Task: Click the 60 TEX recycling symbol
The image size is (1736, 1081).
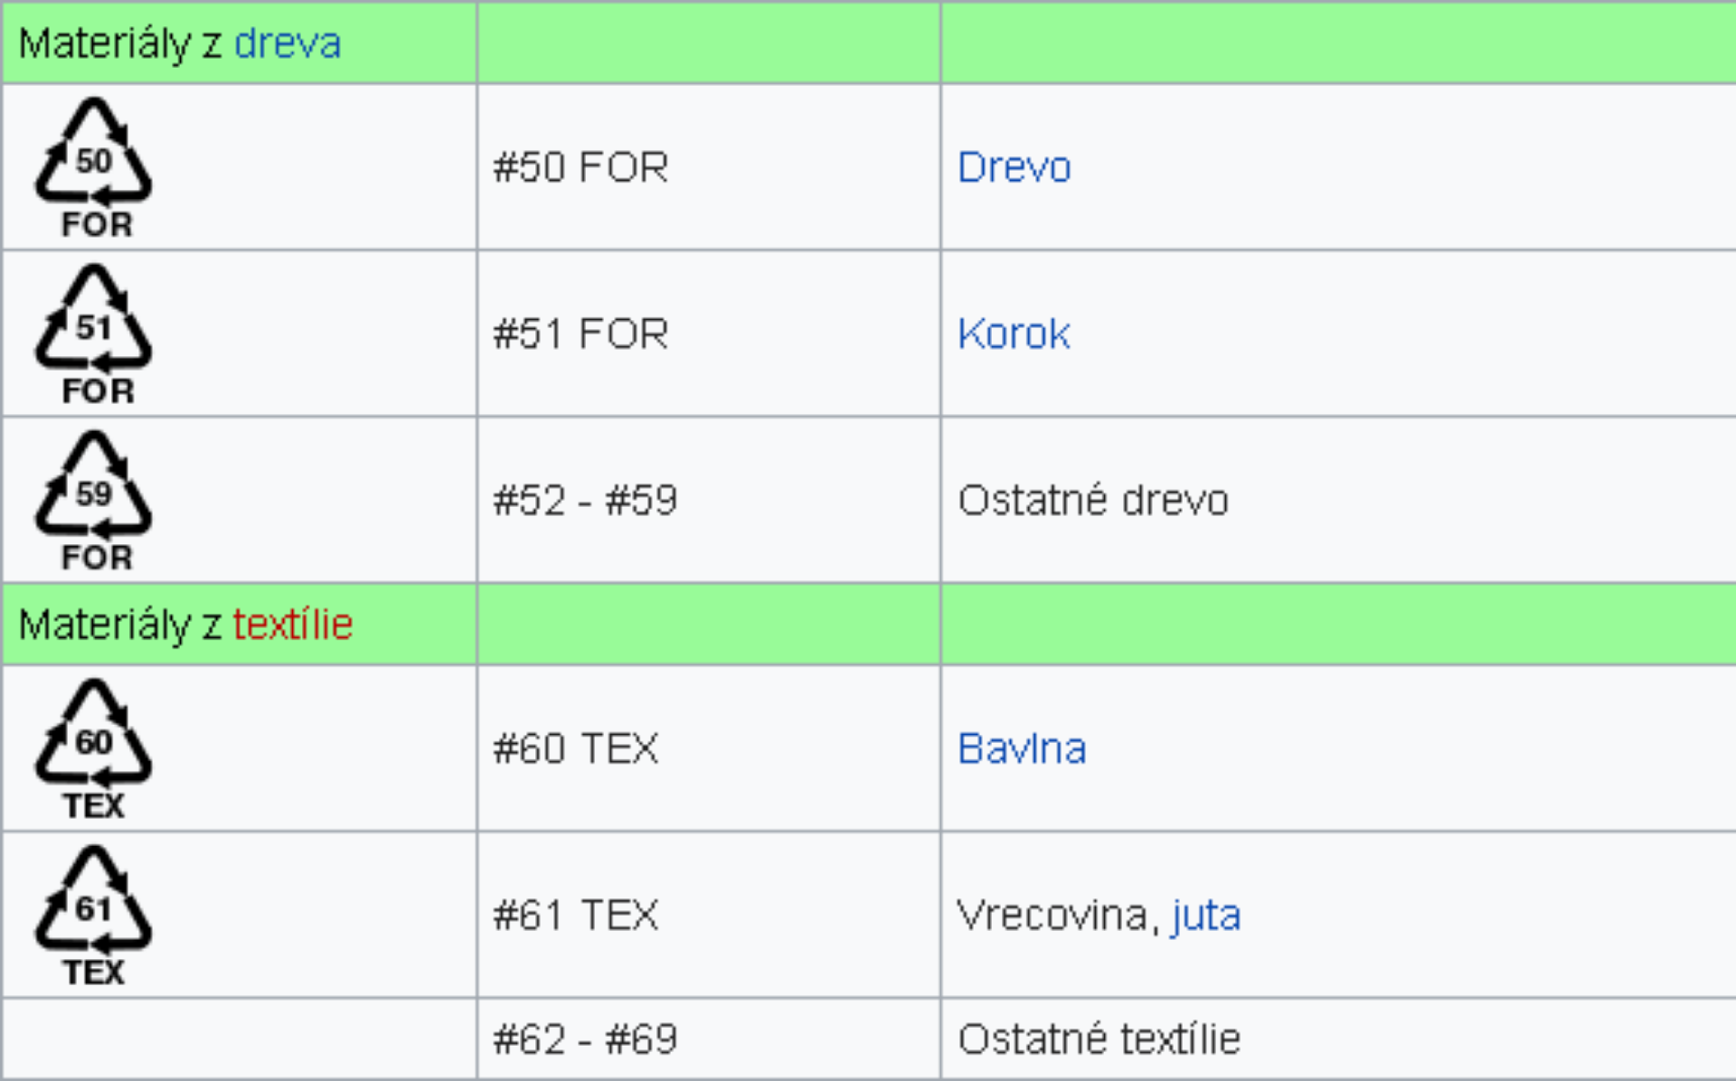Action: (x=94, y=748)
